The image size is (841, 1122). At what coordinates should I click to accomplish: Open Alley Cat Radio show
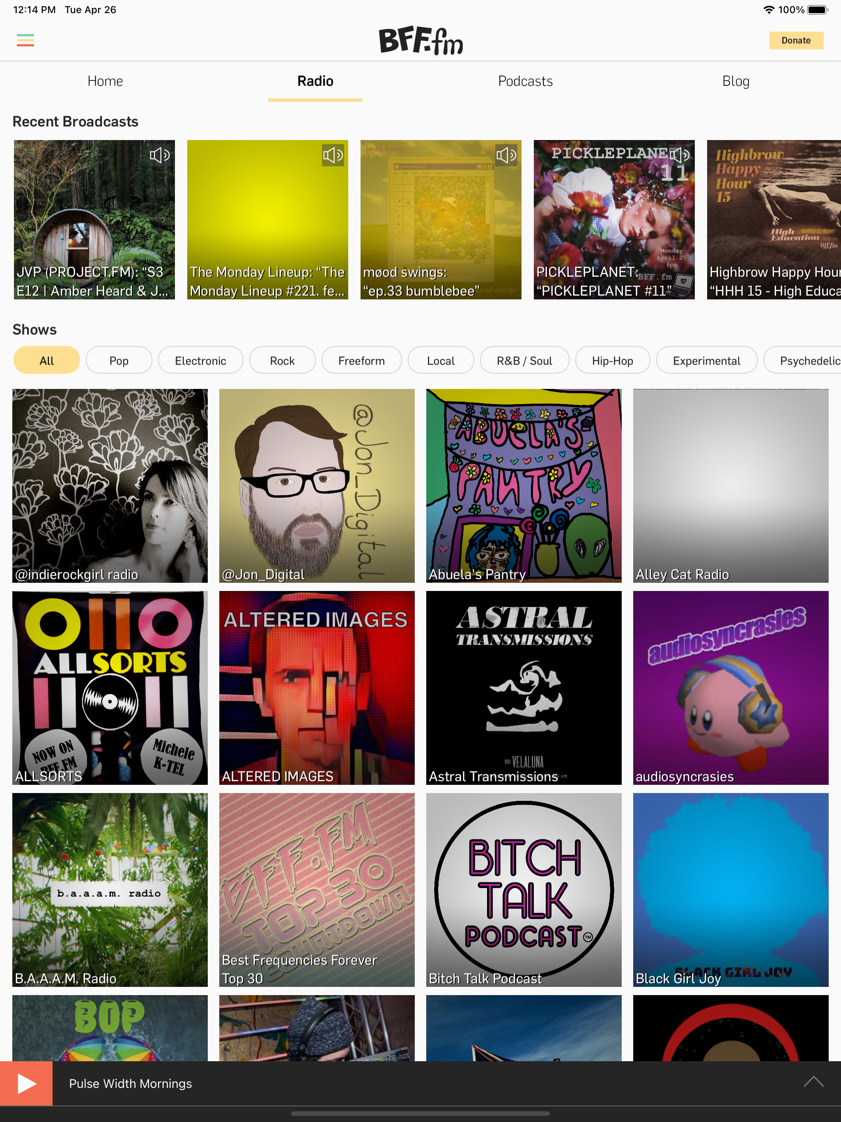pyautogui.click(x=731, y=485)
